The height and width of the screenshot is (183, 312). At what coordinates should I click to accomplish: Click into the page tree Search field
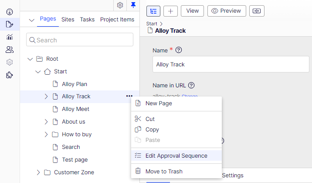tap(84, 40)
